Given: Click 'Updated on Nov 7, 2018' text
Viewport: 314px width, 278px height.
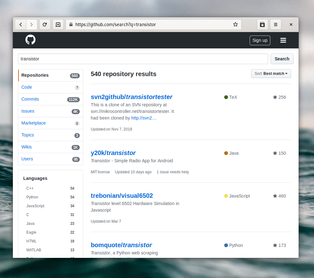Looking at the screenshot, I should [x=111, y=129].
